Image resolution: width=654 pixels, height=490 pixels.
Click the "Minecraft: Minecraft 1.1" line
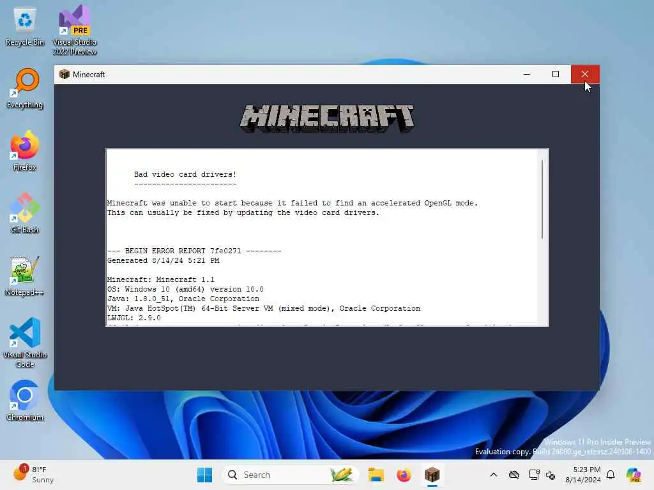tap(160, 279)
